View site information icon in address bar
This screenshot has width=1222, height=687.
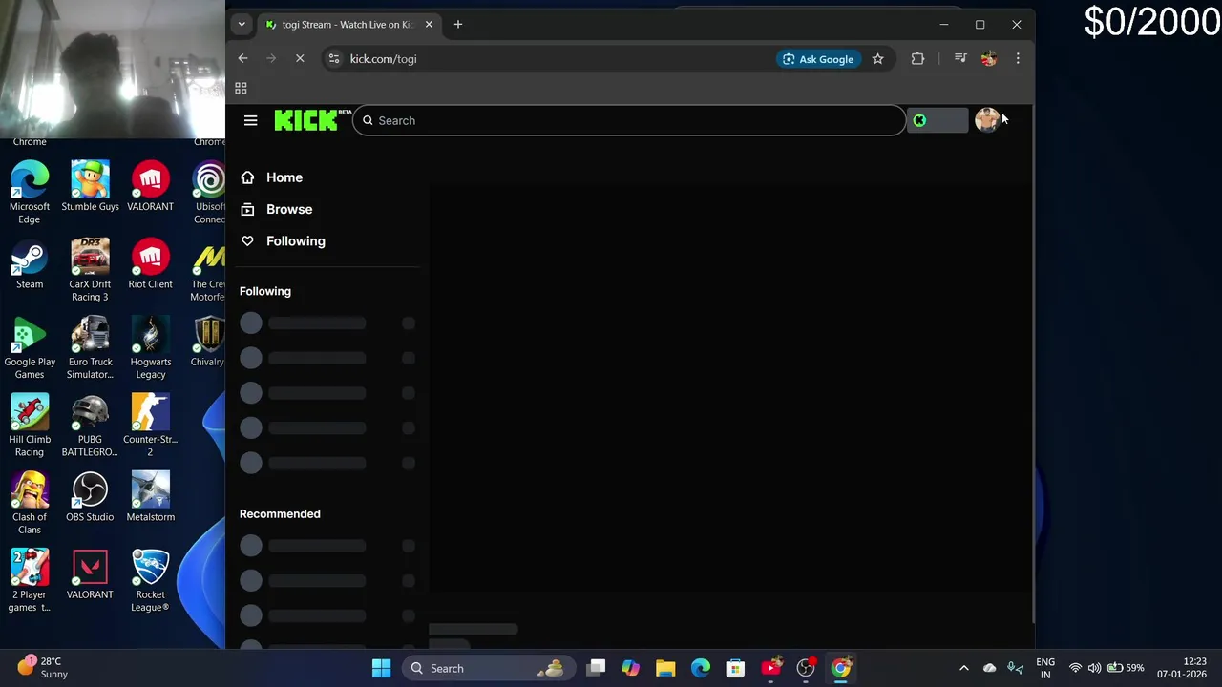(x=333, y=58)
